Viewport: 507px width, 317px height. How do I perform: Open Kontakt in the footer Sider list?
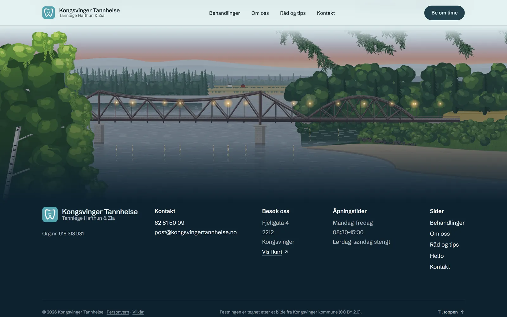click(x=440, y=267)
